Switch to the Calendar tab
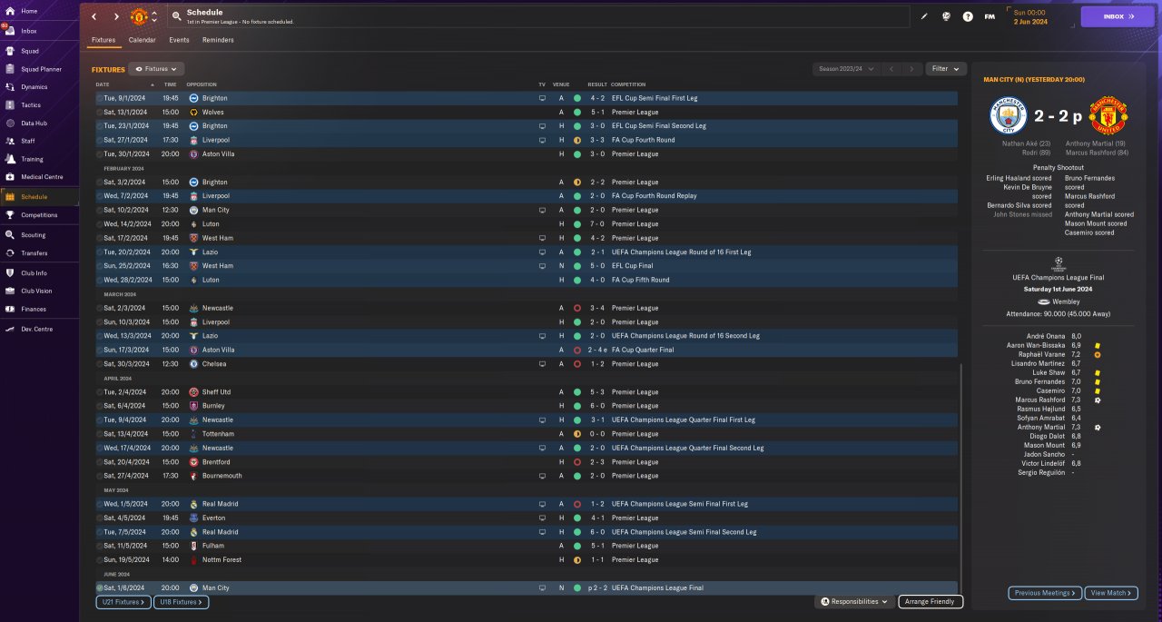 (142, 40)
